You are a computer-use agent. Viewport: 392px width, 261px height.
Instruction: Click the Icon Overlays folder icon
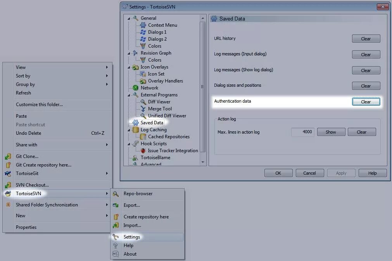pyautogui.click(x=135, y=67)
